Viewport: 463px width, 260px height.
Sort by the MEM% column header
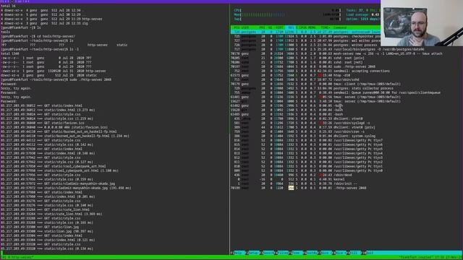(312, 27)
